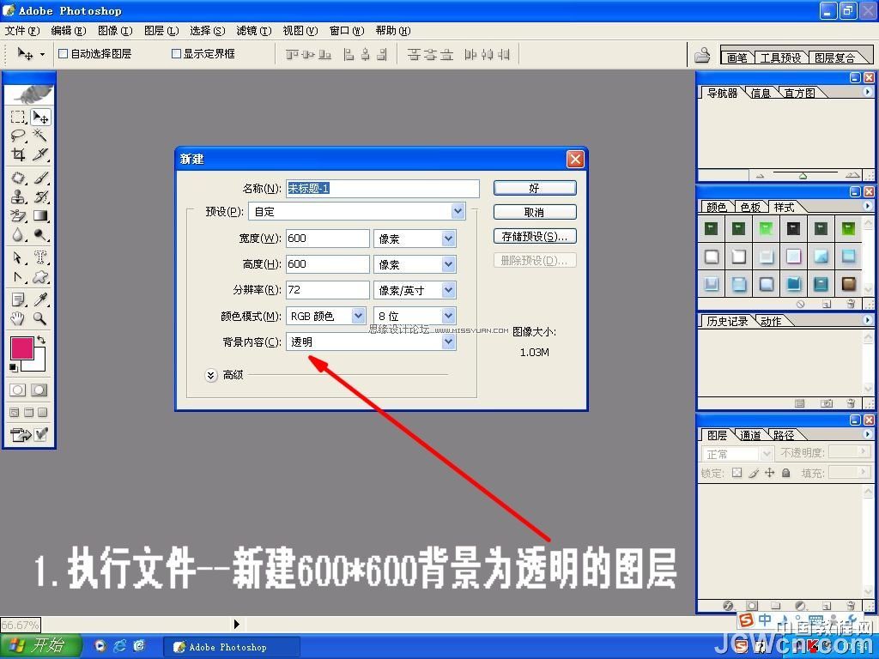Open the color mode dropdown RGB 颜色
The height and width of the screenshot is (659, 879).
(x=325, y=316)
